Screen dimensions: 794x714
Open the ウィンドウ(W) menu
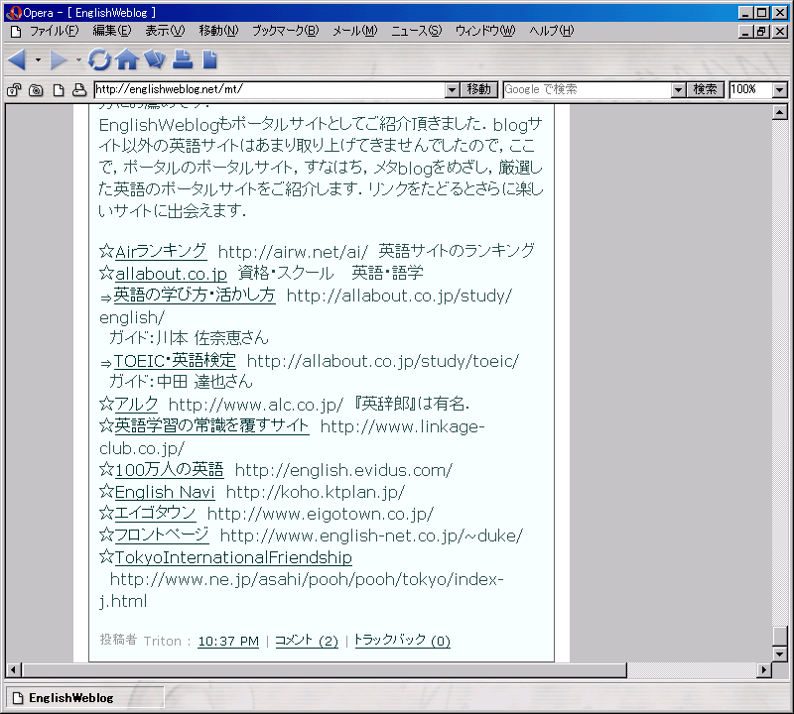485,32
